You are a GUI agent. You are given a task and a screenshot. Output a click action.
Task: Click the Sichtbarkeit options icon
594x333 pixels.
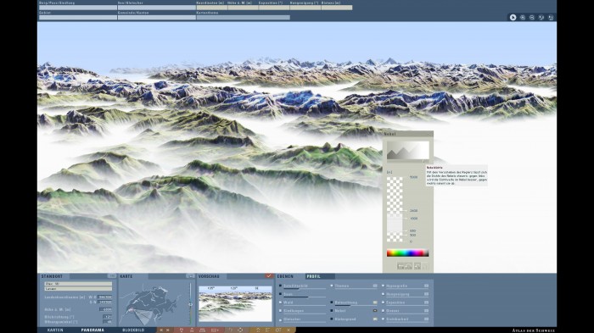(x=426, y=319)
